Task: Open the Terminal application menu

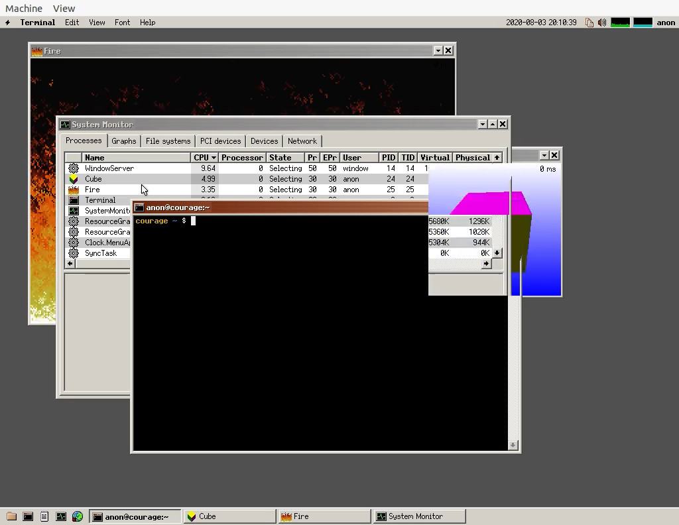Action: pos(38,23)
